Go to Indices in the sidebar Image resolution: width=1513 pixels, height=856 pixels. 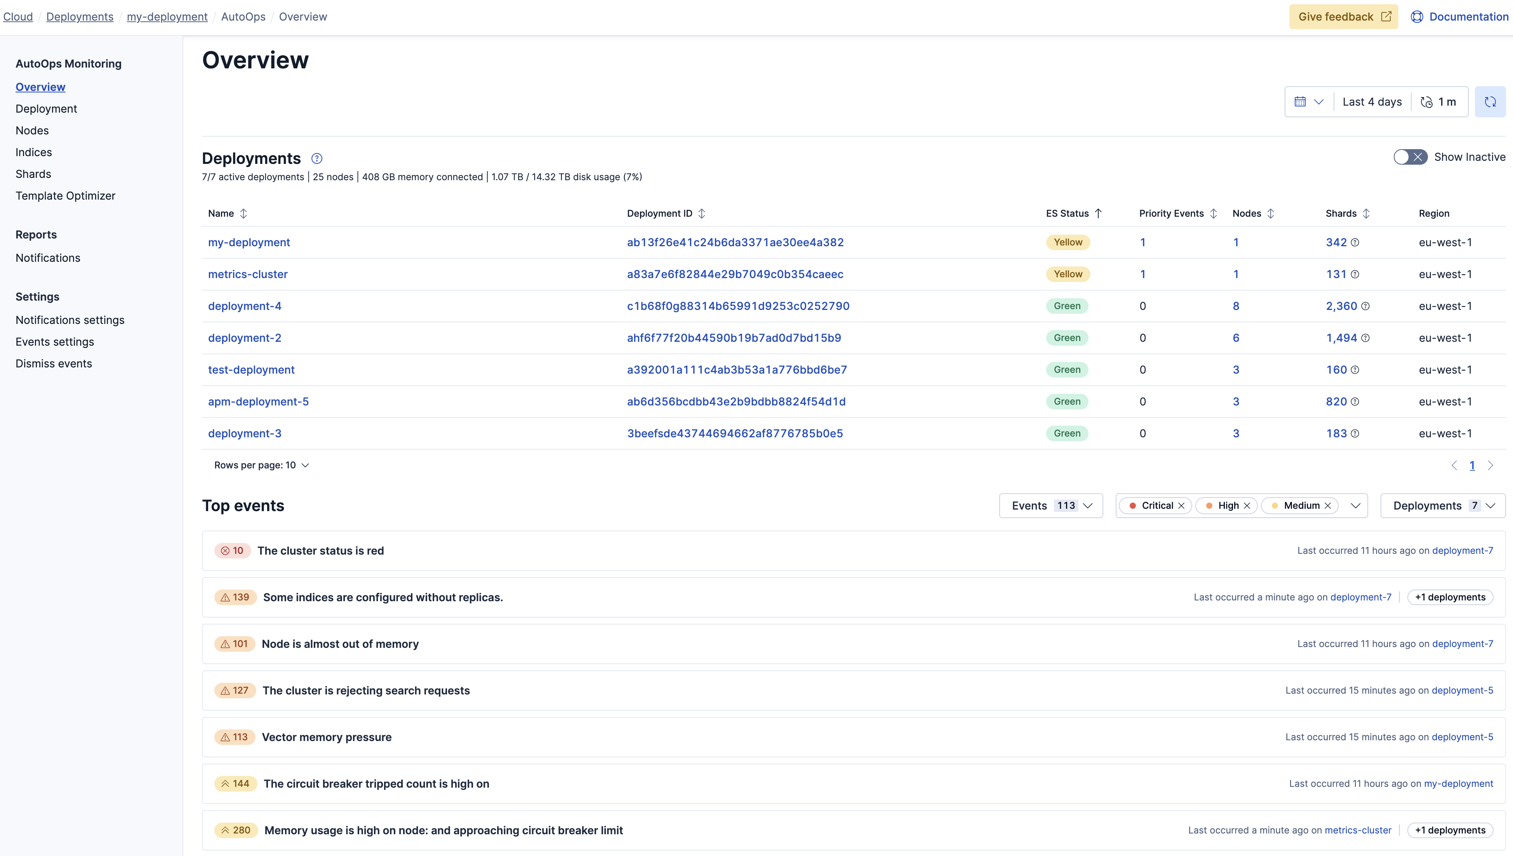tap(33, 152)
